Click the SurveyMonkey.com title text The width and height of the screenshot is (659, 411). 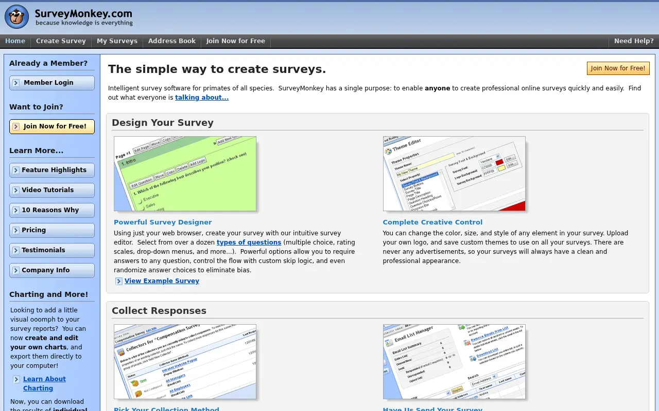83,14
